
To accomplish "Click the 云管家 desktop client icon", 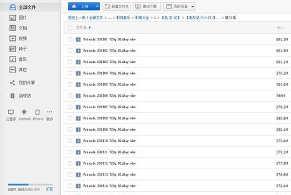I will click(x=11, y=112).
